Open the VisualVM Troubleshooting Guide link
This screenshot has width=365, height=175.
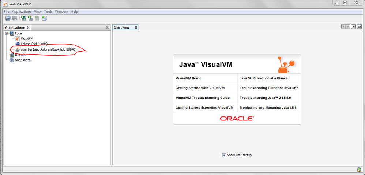coord(203,98)
